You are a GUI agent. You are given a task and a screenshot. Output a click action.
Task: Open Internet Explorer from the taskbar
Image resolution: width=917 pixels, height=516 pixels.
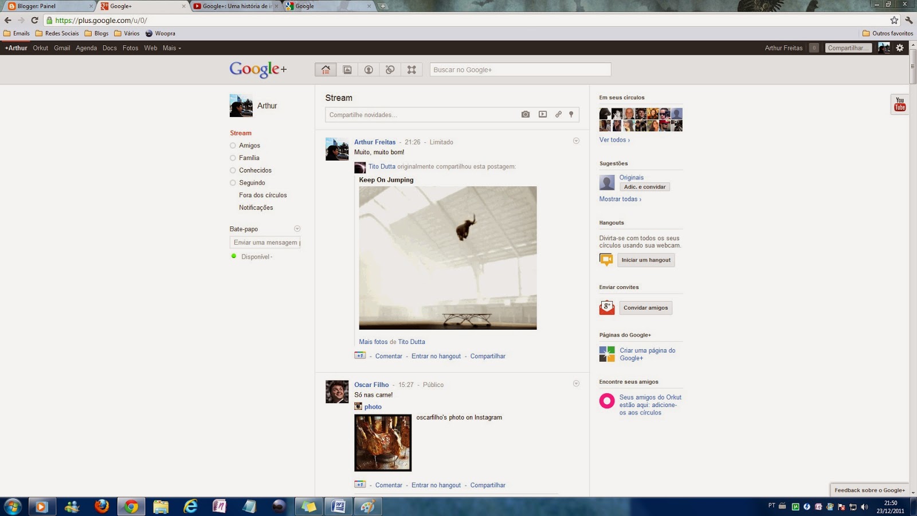(190, 506)
